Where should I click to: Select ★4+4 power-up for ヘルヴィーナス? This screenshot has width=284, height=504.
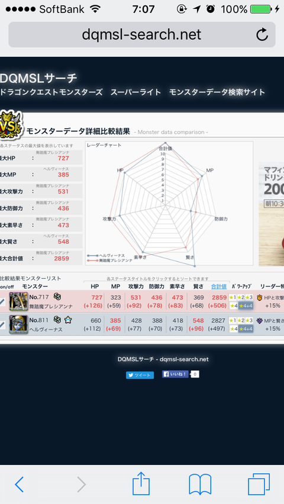tap(246, 329)
